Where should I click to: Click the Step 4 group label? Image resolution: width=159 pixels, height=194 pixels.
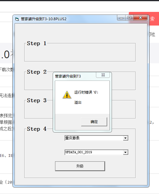(x=37, y=129)
